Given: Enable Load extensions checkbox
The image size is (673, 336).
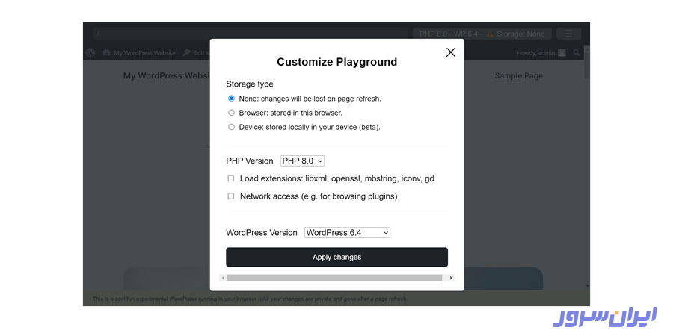Looking at the screenshot, I should (x=231, y=178).
